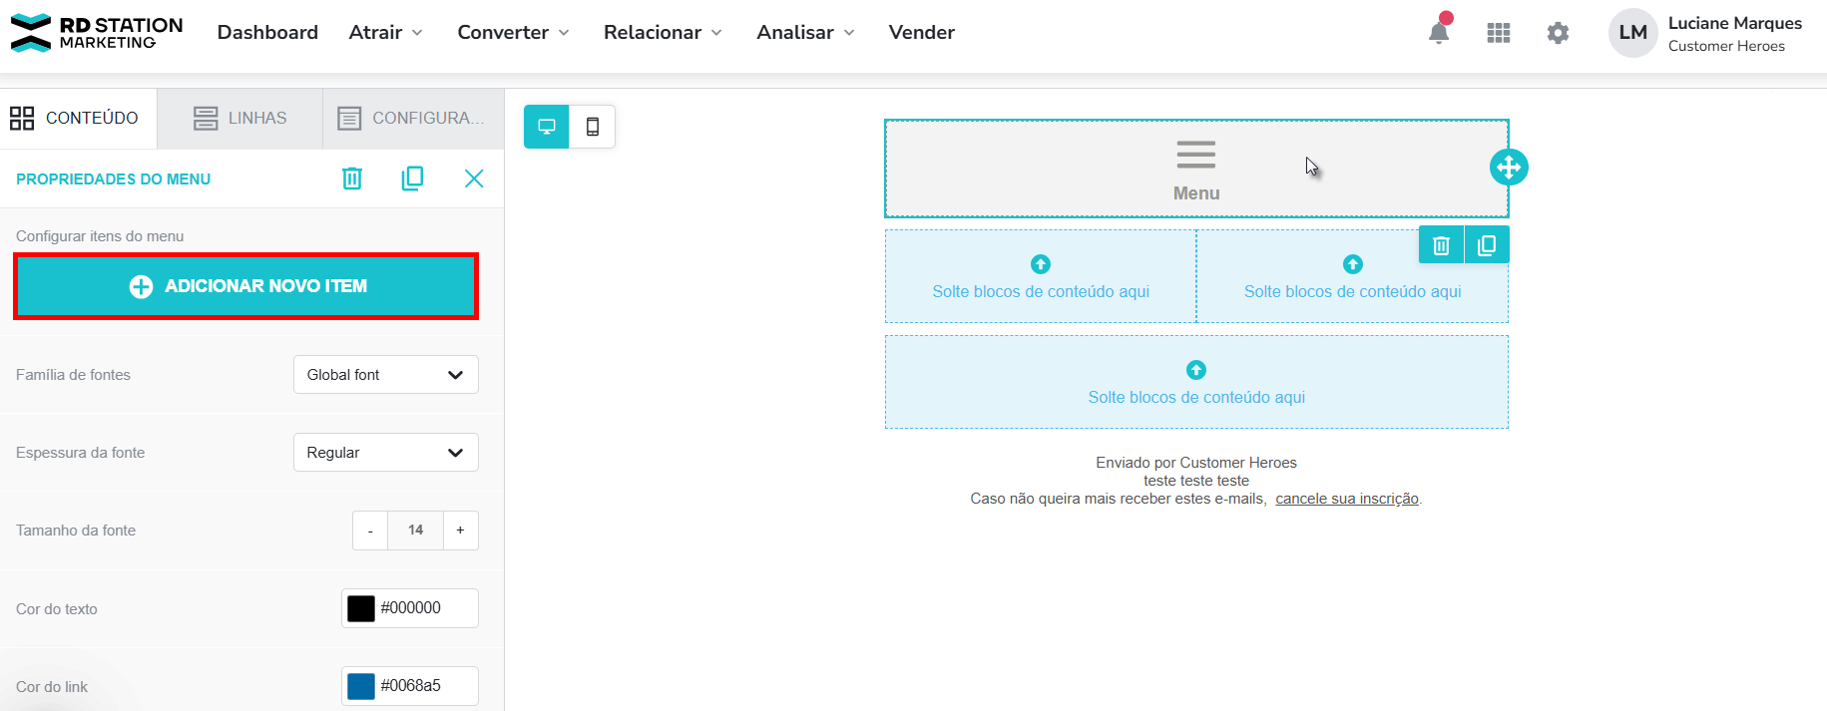Click upload arrow in left column drop zone
The width and height of the screenshot is (1827, 711).
(x=1041, y=264)
